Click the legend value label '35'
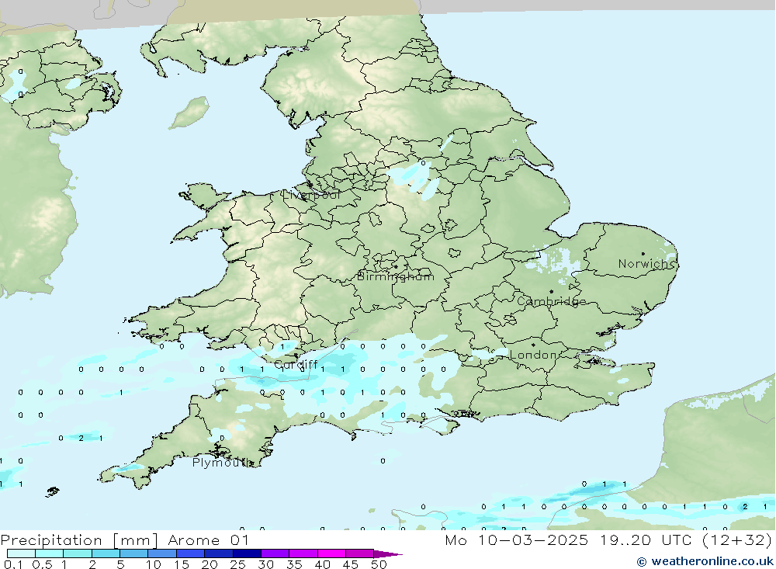Image resolution: width=776 pixels, height=569 pixels. pos(294,564)
